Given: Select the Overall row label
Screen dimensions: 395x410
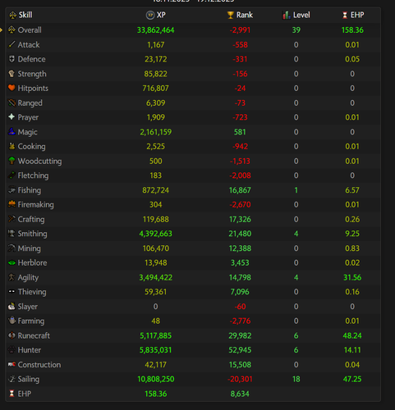Looking at the screenshot, I should click(x=30, y=30).
